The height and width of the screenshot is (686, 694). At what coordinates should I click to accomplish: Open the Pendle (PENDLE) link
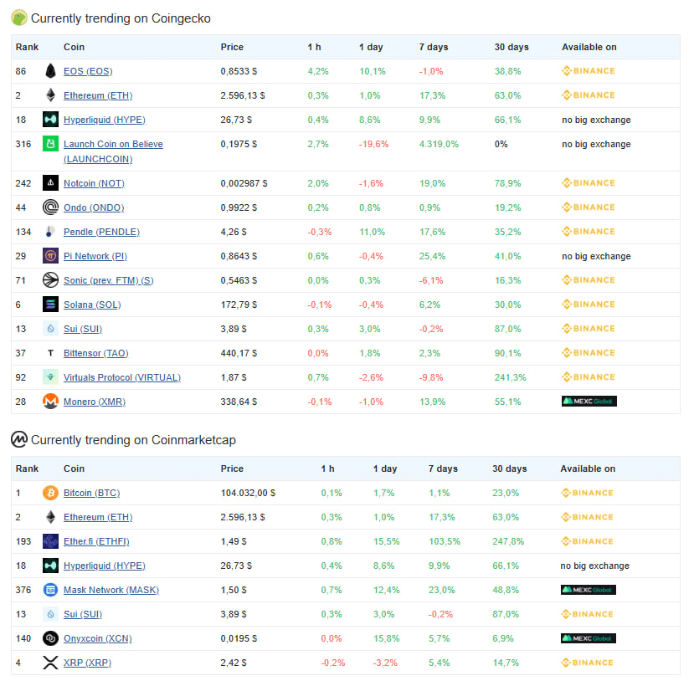point(101,232)
